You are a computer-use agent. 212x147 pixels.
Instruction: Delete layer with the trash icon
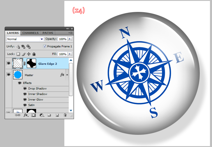pyautogui.click(x=65, y=115)
